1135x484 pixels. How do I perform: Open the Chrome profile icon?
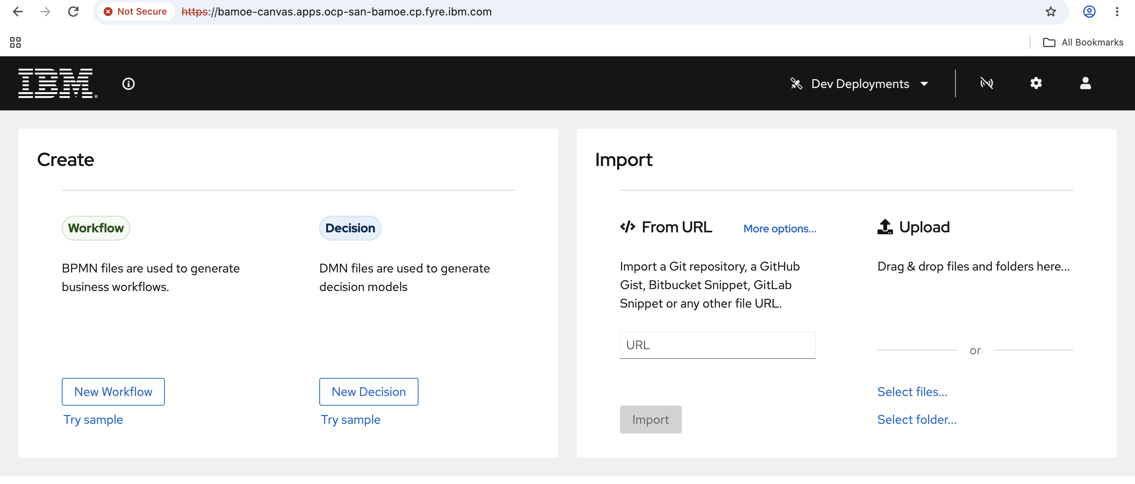[x=1089, y=12]
